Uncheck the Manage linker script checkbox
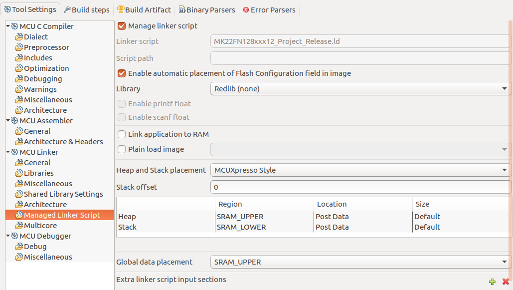The height and width of the screenshot is (290, 513). tap(122, 26)
